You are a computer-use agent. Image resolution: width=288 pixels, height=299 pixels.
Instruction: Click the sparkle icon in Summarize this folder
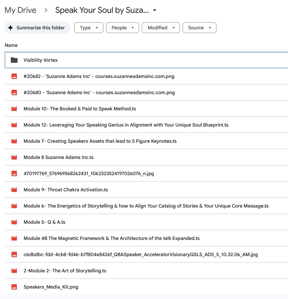click(x=10, y=28)
